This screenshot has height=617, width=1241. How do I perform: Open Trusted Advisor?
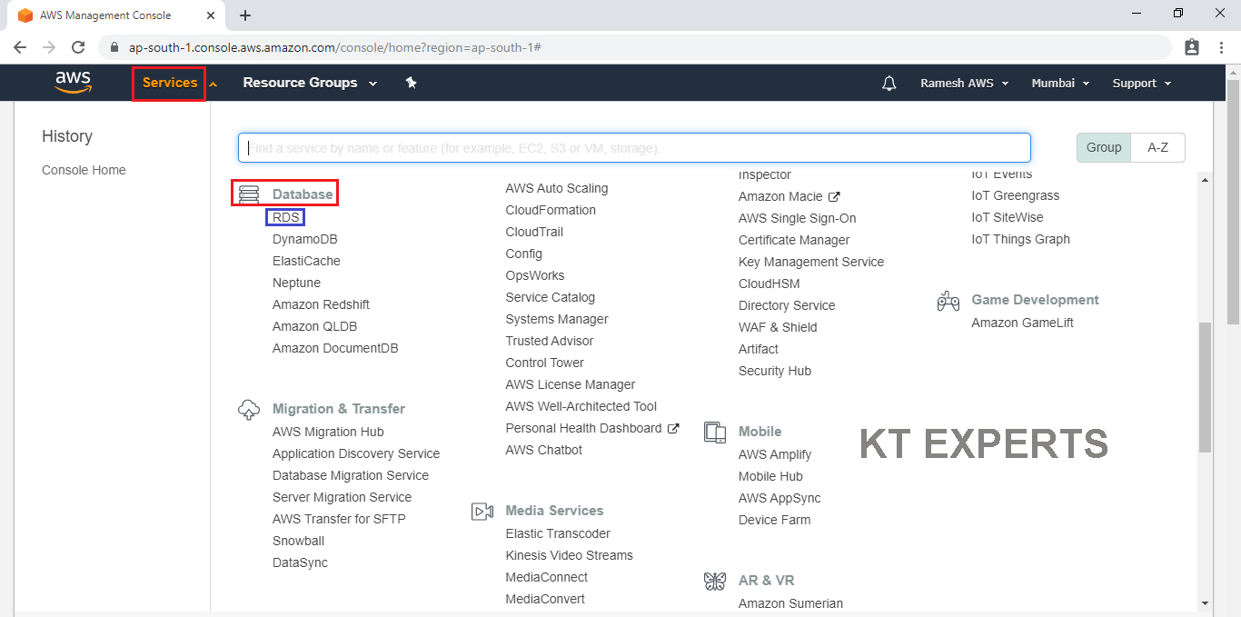click(550, 341)
